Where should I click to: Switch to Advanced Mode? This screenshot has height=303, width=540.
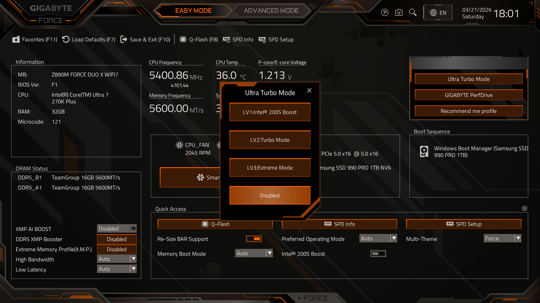[x=271, y=11]
